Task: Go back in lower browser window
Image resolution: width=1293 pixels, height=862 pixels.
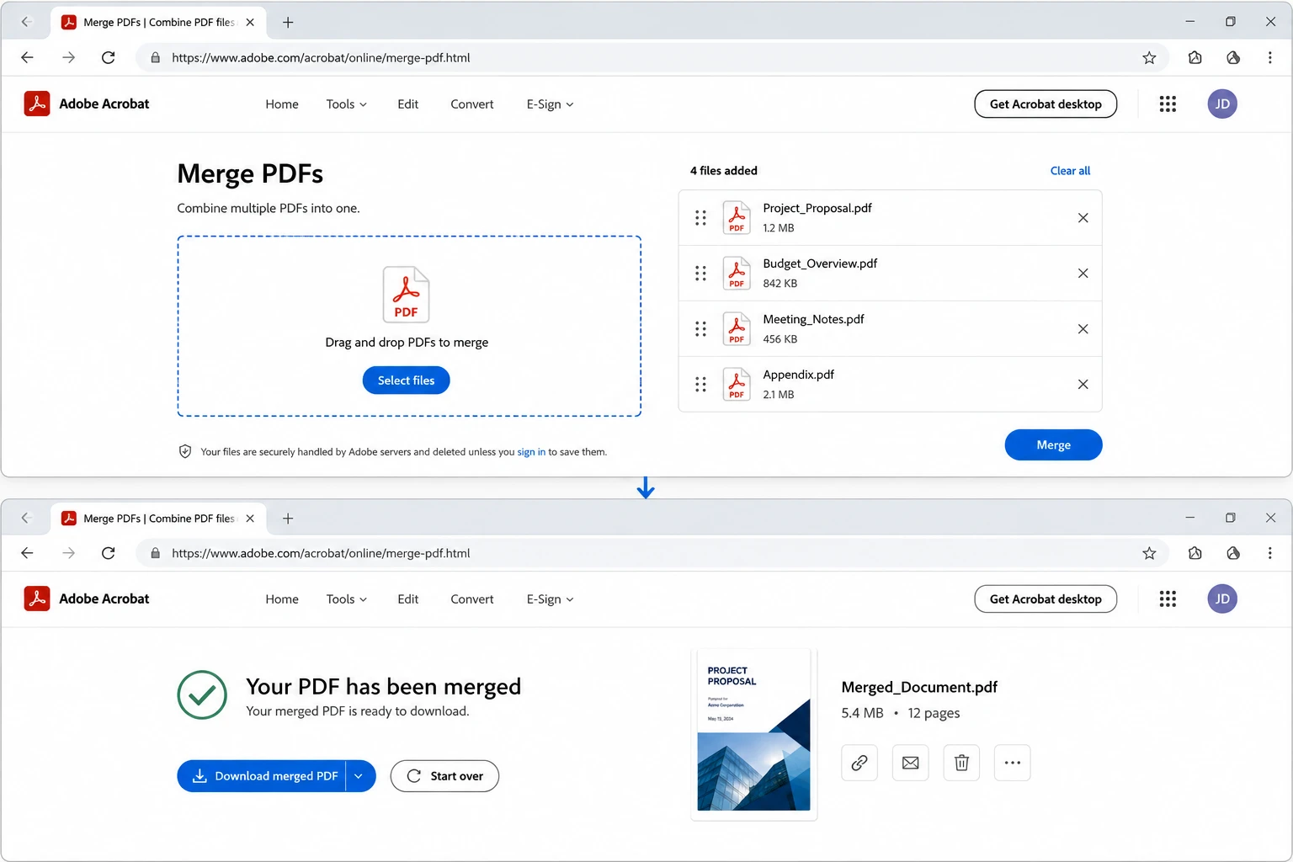Action: coord(27,553)
